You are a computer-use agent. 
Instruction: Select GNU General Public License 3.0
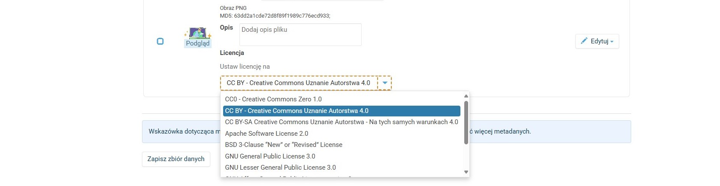(270, 156)
